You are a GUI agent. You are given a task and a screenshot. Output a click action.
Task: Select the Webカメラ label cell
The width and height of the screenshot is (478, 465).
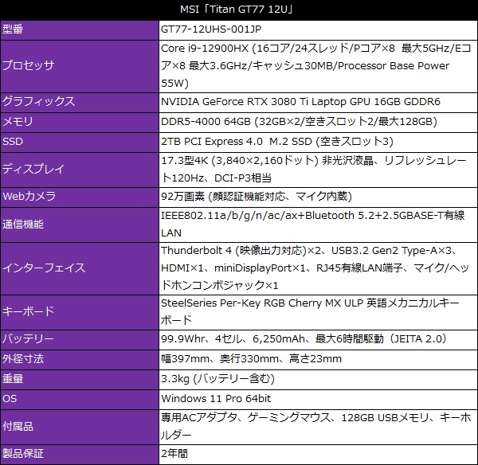[x=80, y=197]
